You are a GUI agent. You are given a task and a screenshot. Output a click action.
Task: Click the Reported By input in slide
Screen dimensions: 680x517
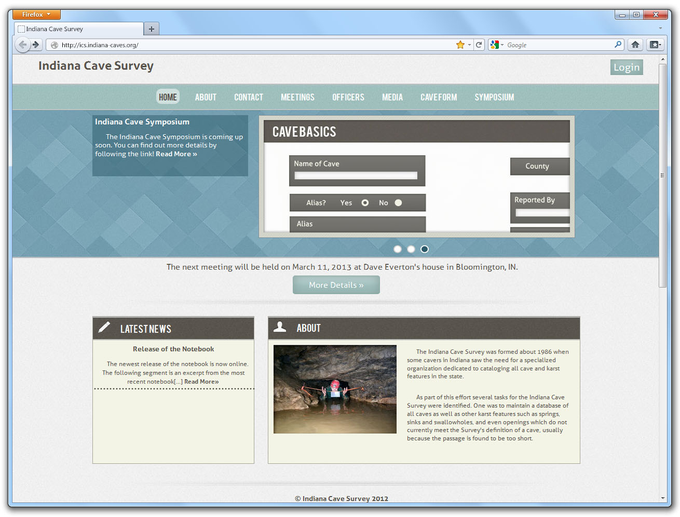coord(542,212)
